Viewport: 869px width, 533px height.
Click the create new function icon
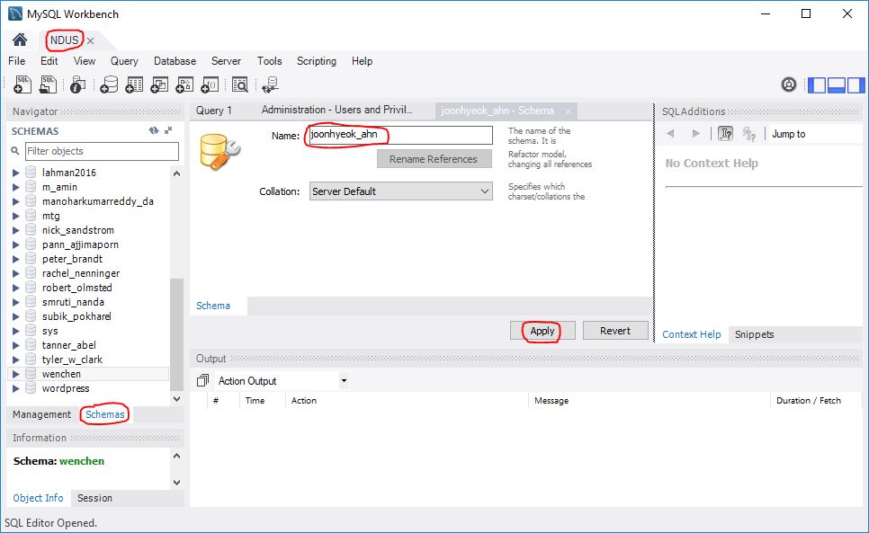210,84
